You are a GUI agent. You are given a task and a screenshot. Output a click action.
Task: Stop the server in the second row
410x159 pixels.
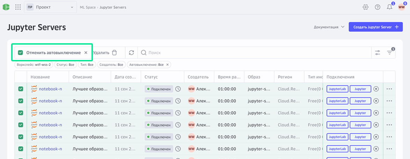(x=376, y=101)
